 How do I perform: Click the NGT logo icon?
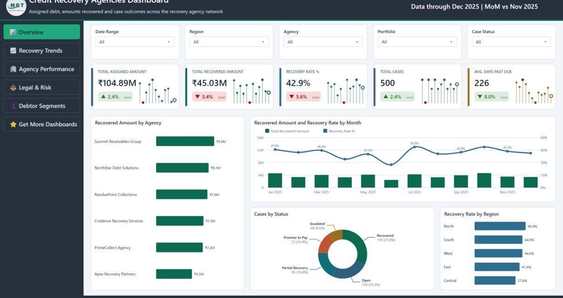(16, 6)
